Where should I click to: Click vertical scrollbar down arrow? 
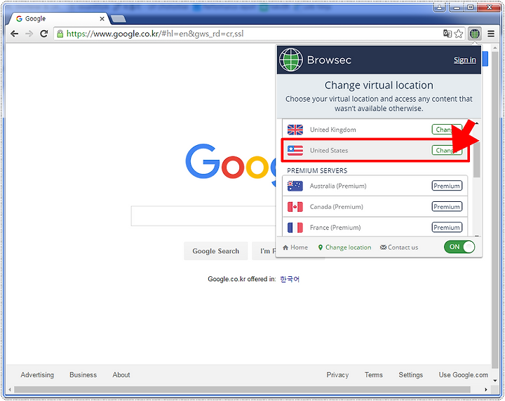(x=495, y=381)
